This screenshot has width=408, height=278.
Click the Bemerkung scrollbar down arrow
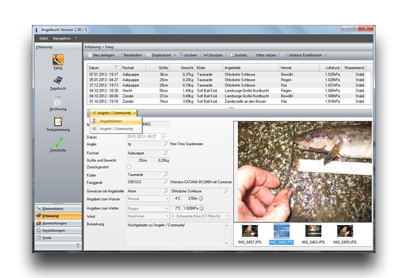[x=227, y=243]
